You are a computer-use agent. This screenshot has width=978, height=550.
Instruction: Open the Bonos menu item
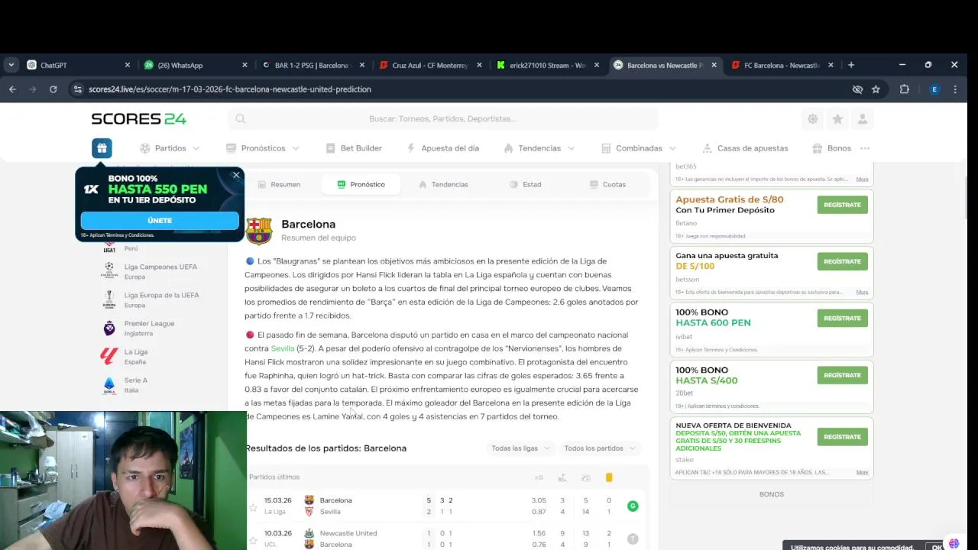click(832, 148)
